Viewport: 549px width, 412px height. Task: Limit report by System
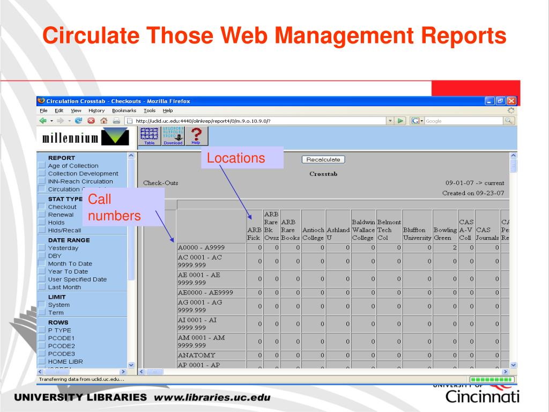[x=59, y=305]
